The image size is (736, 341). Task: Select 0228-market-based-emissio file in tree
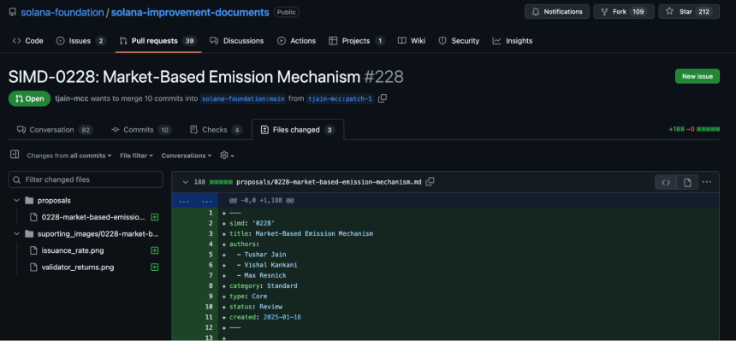pos(93,217)
